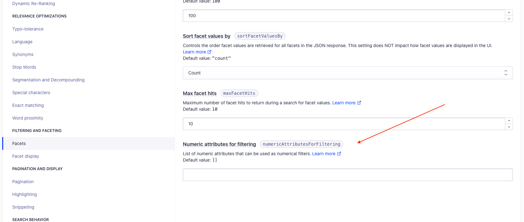Image resolution: width=524 pixels, height=222 pixels.
Task: Click external link icon beside Sort facet Learn more
Action: click(x=209, y=52)
